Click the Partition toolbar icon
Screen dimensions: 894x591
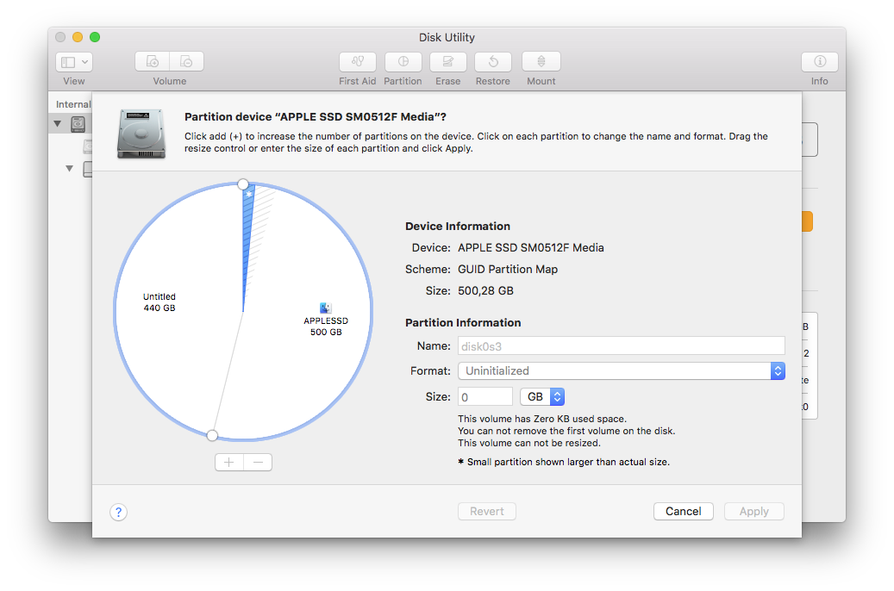coord(403,61)
